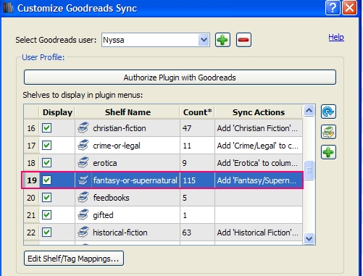Click the book icon beside gifted
The image size is (363, 276).
[x=83, y=215]
